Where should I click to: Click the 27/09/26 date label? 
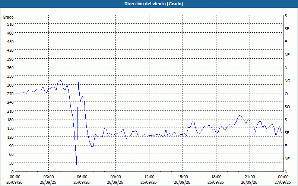(283, 182)
